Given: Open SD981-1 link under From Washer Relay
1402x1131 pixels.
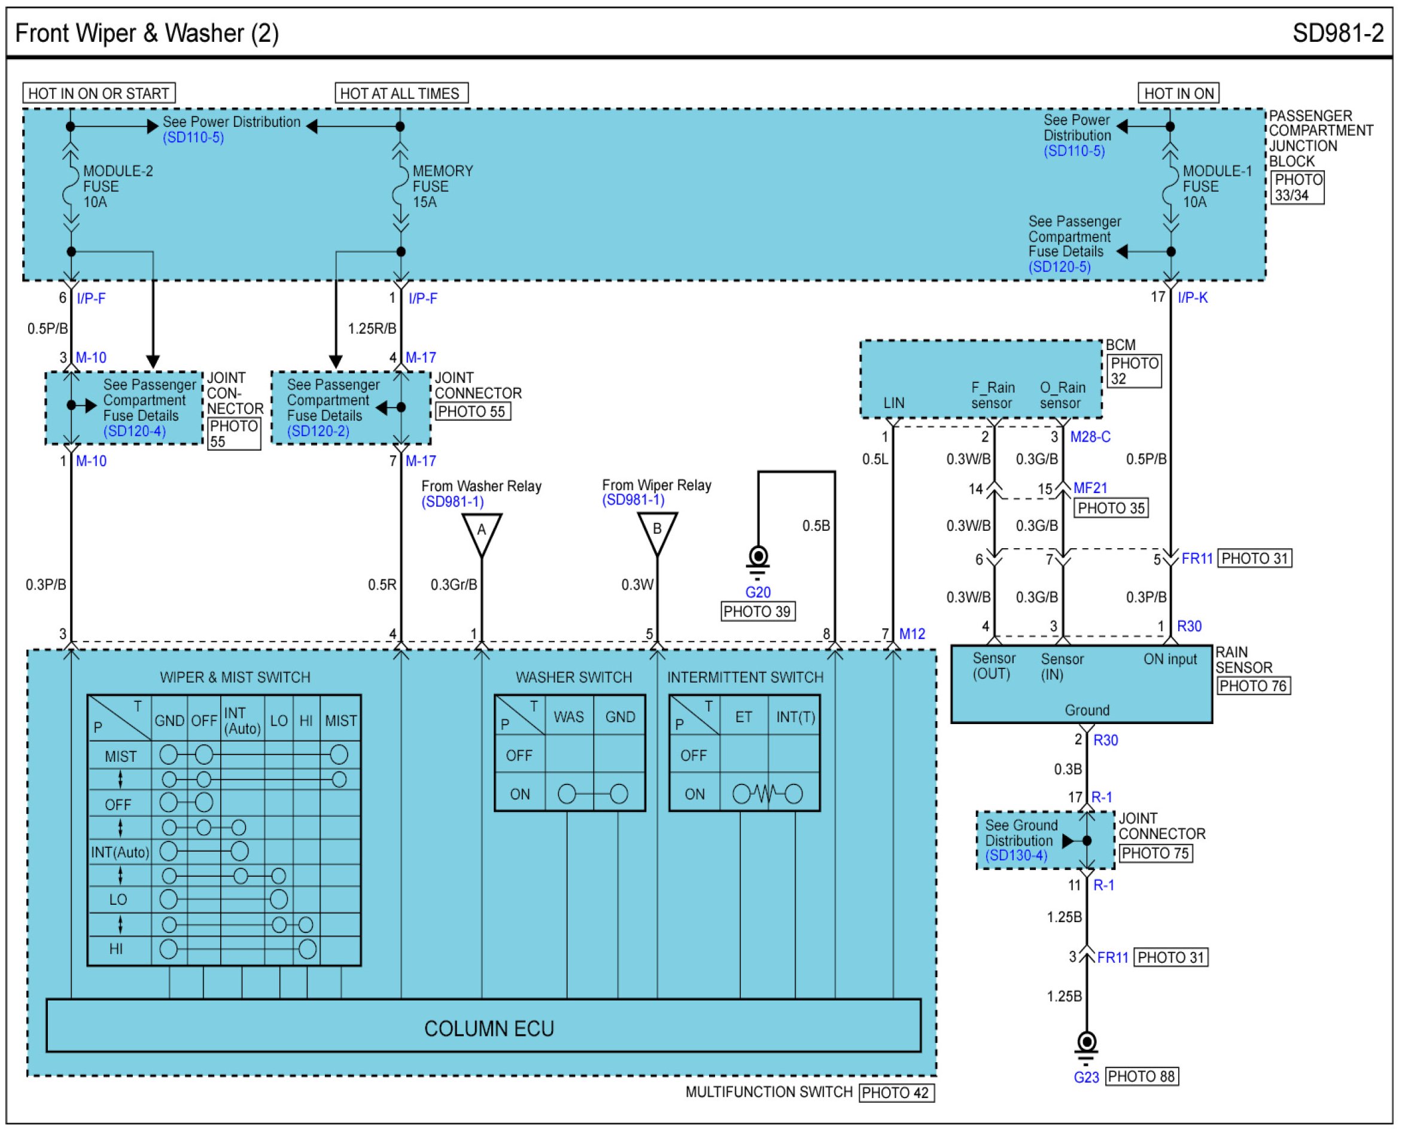Looking at the screenshot, I should pos(452,501).
